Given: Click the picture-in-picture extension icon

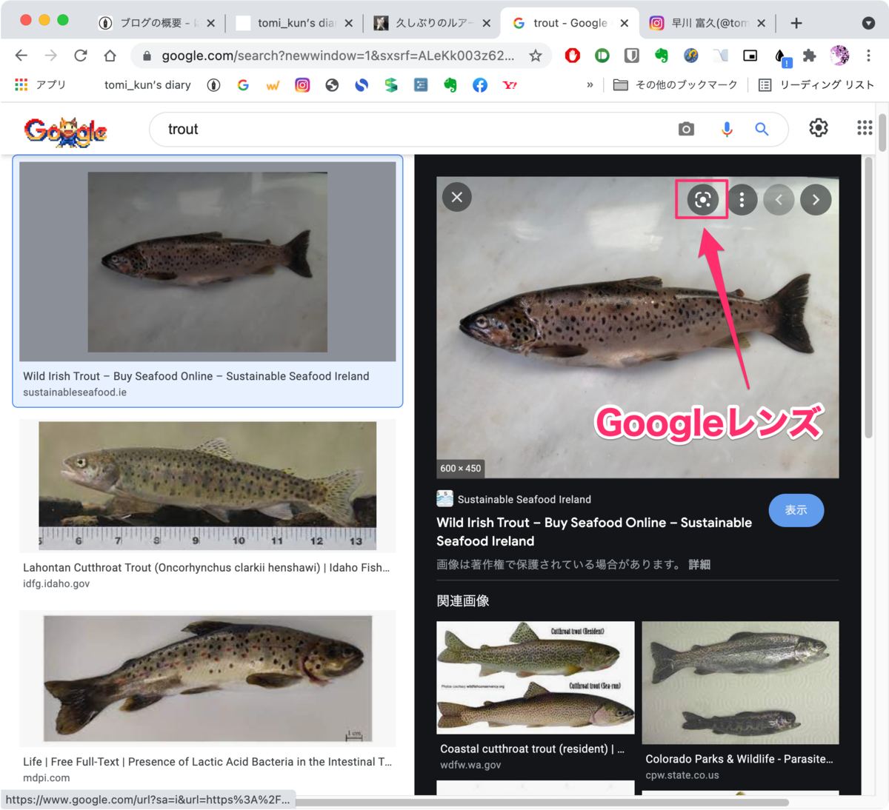Looking at the screenshot, I should coord(750,56).
